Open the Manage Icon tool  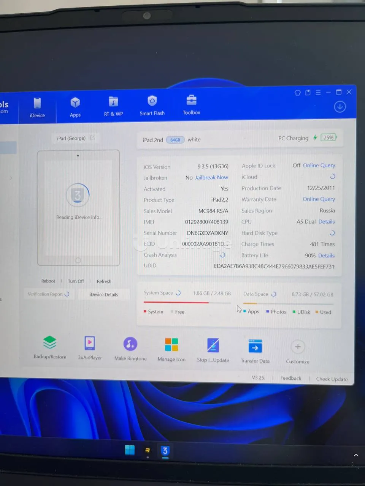[x=171, y=345]
